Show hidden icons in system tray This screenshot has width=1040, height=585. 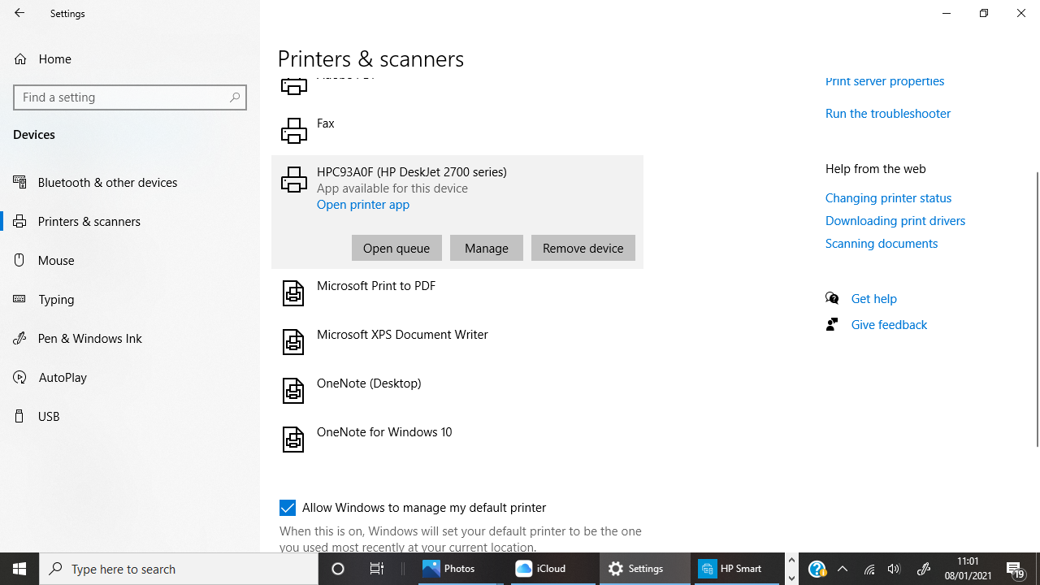tap(842, 569)
